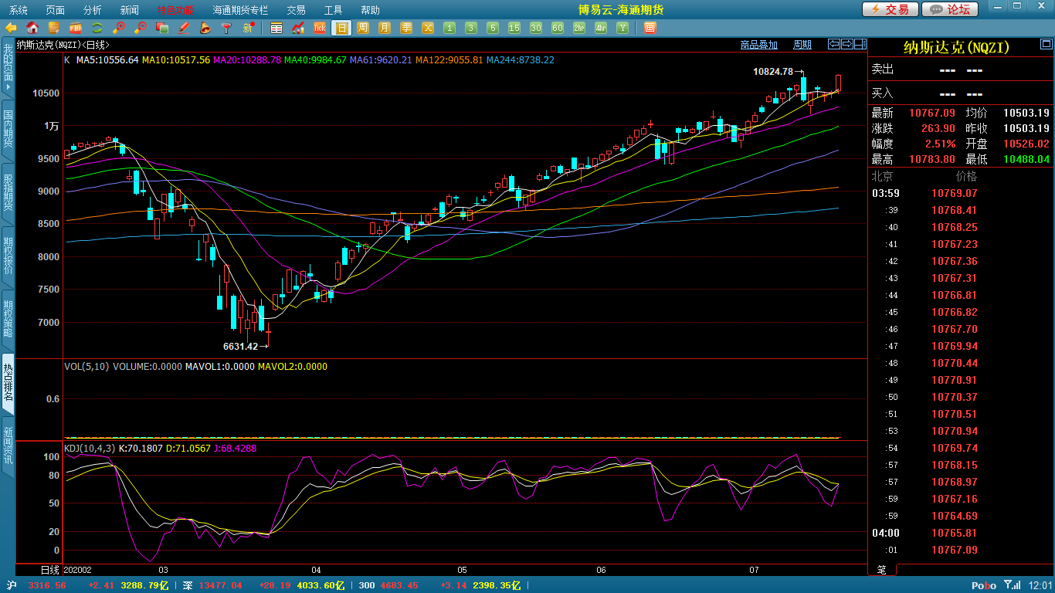This screenshot has width=1055, height=593.
Task: Click Shanghai index 3316.56 in status bar
Action: [46, 585]
